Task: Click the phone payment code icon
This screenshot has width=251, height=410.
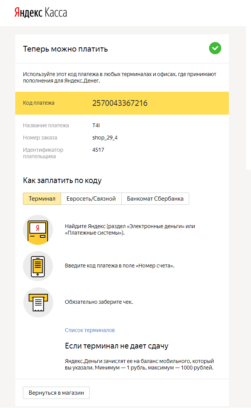Action: tap(38, 266)
